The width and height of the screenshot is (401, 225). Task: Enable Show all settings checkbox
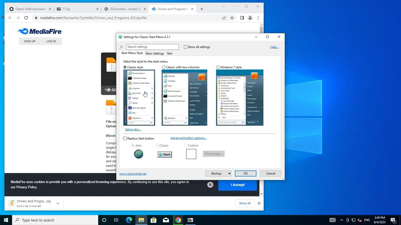(x=186, y=47)
